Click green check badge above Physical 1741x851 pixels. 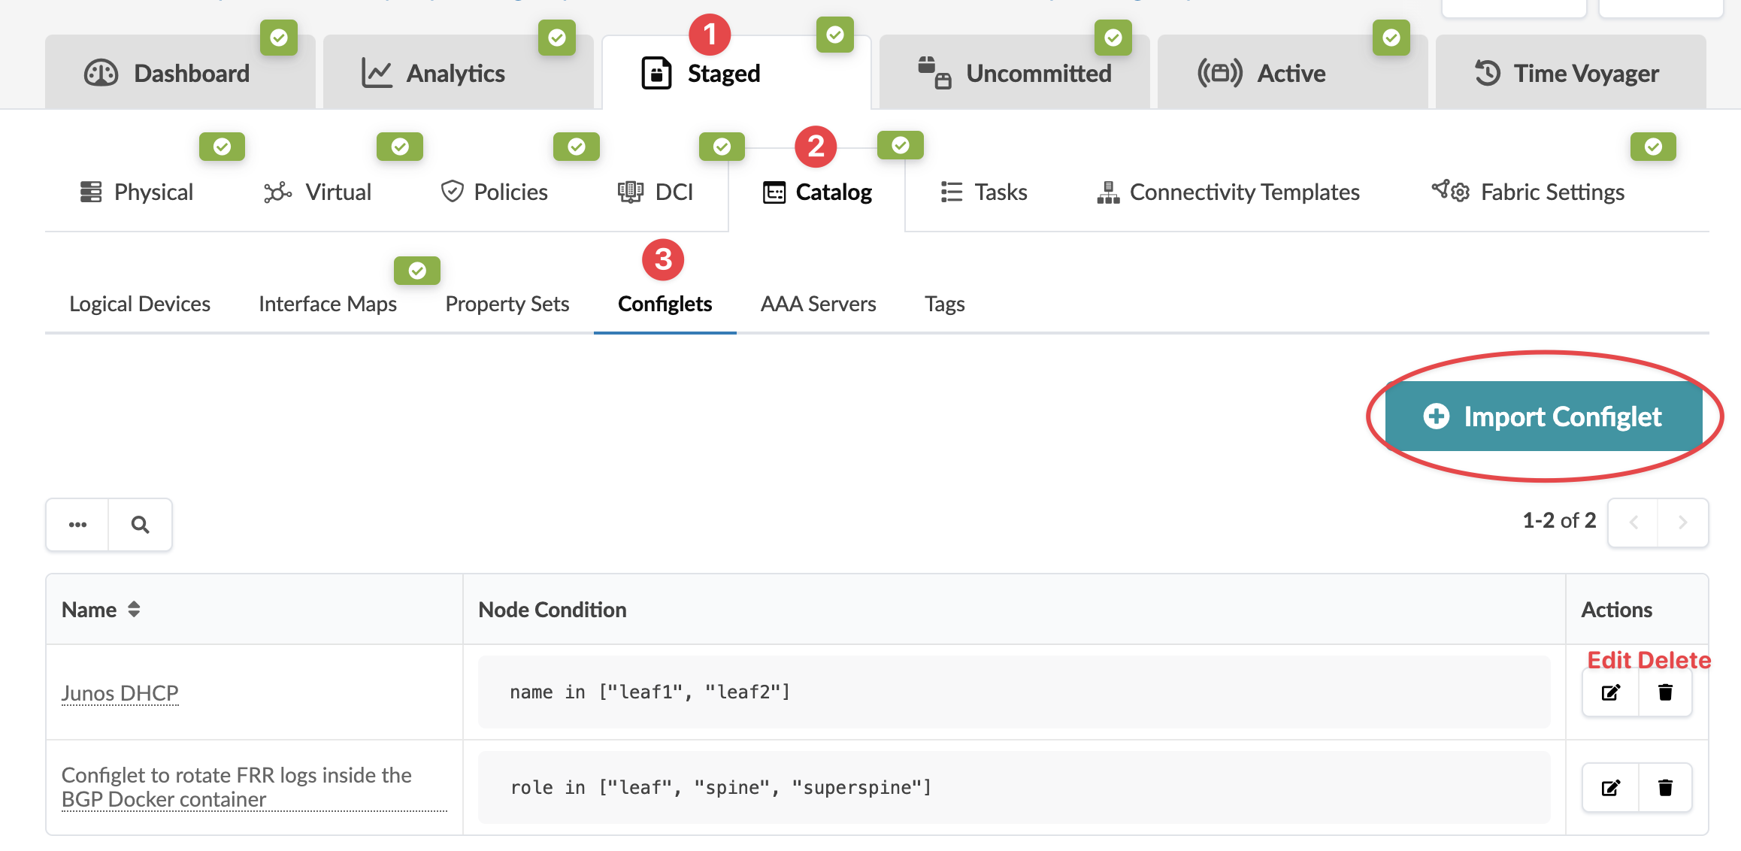pyautogui.click(x=222, y=147)
